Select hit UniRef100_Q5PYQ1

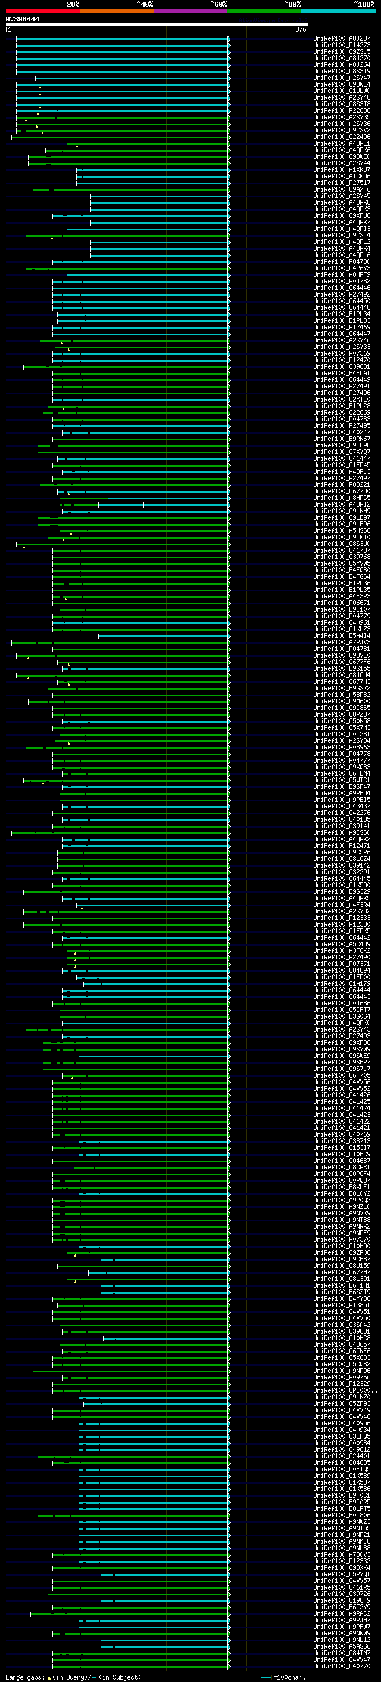point(342,1574)
